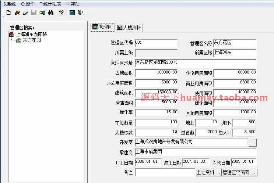274x183 pixels.
Task: Click the empty 备注 remarks field
Action: [x=165, y=172]
